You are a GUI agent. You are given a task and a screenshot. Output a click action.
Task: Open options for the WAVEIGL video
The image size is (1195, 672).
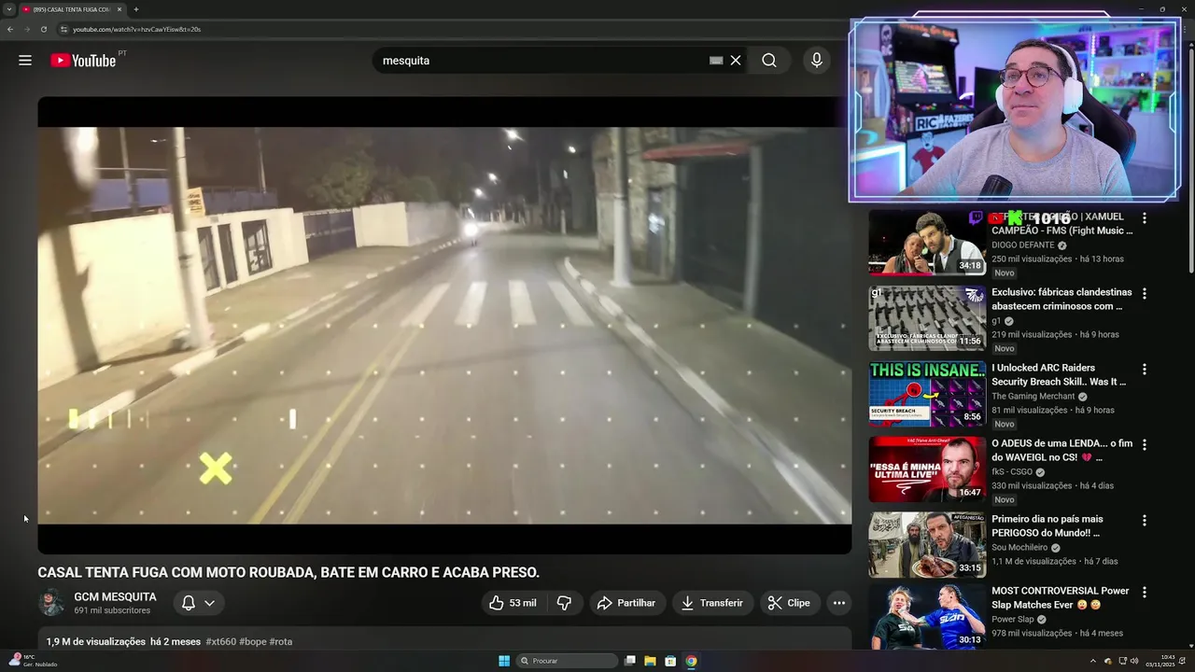coord(1145,444)
